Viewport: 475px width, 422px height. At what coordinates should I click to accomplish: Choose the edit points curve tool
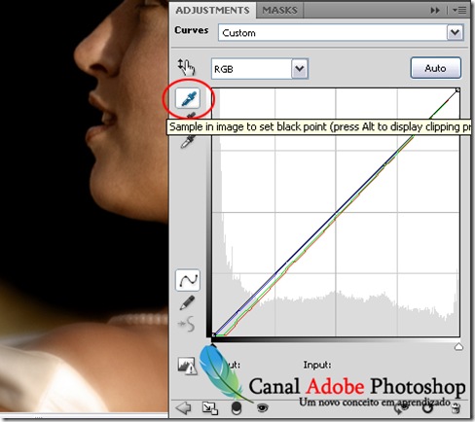(188, 280)
